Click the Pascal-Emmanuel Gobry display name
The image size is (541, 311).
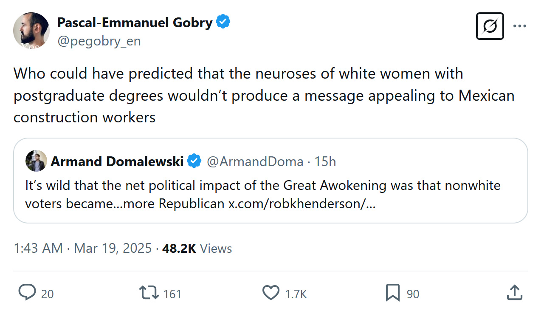click(x=135, y=22)
